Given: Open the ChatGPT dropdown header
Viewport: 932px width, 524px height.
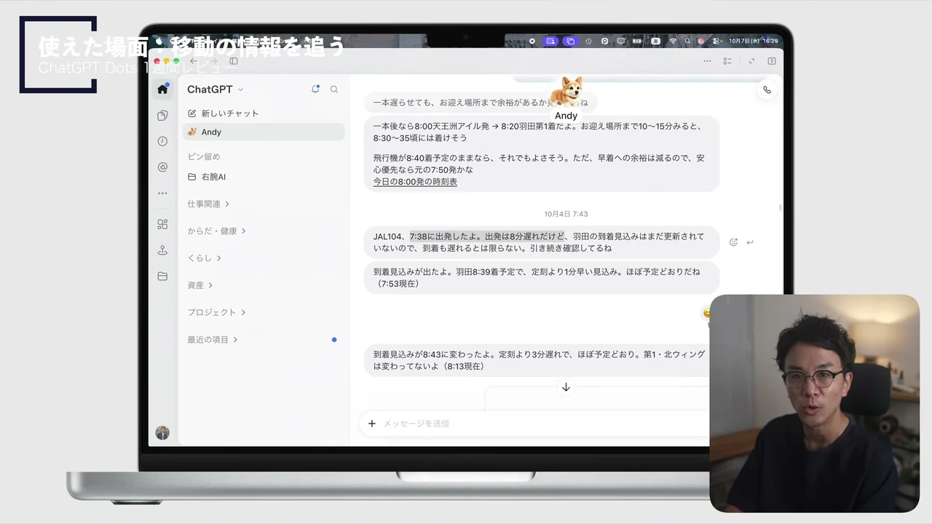Looking at the screenshot, I should click(215, 90).
